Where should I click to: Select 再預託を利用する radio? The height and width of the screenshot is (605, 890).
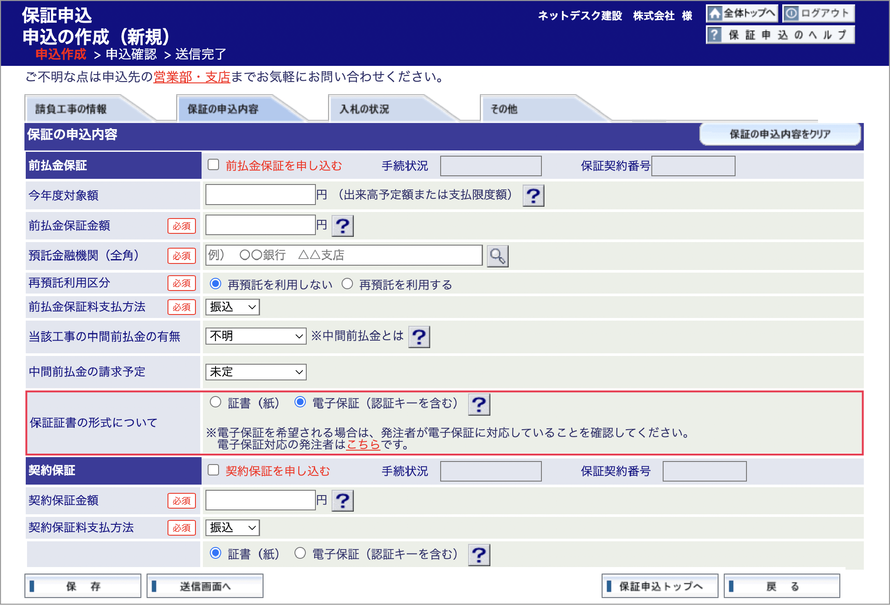pos(347,284)
